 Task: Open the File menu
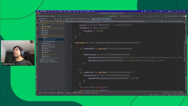pos(49,11)
